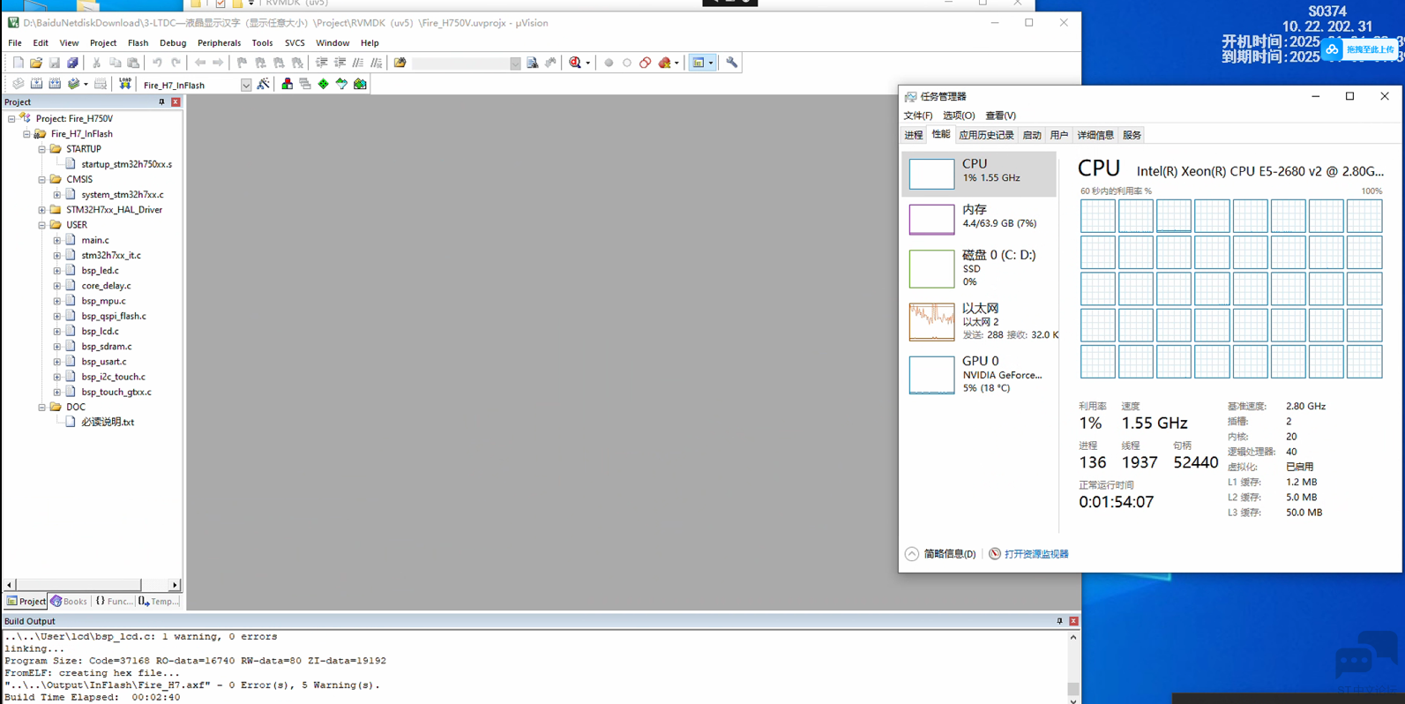This screenshot has height=704, width=1405.
Task: Open Configuration wrench icon
Action: point(732,63)
